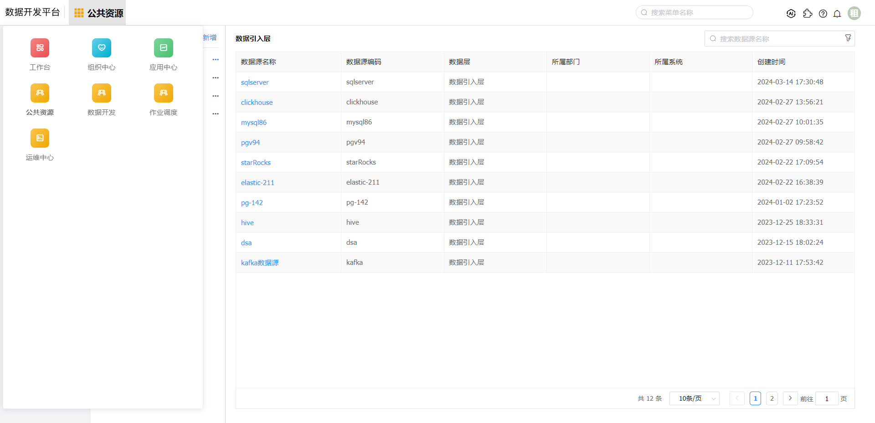Go to the 运维中心 app icon
The height and width of the screenshot is (423, 875).
(40, 139)
